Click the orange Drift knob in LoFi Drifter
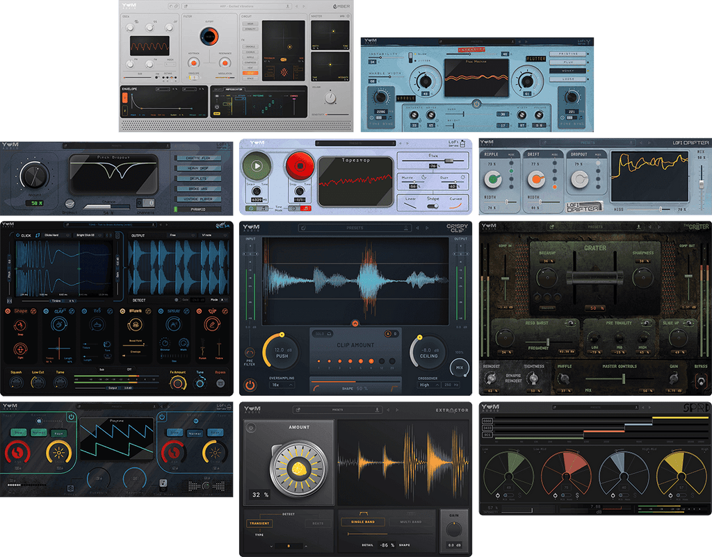This screenshot has width=712, height=557. 536,179
